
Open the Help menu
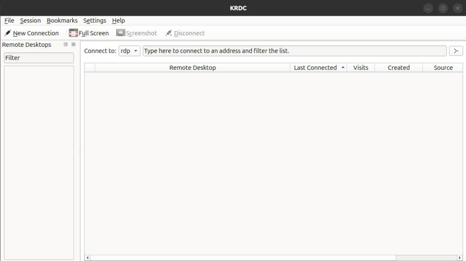[x=118, y=20]
